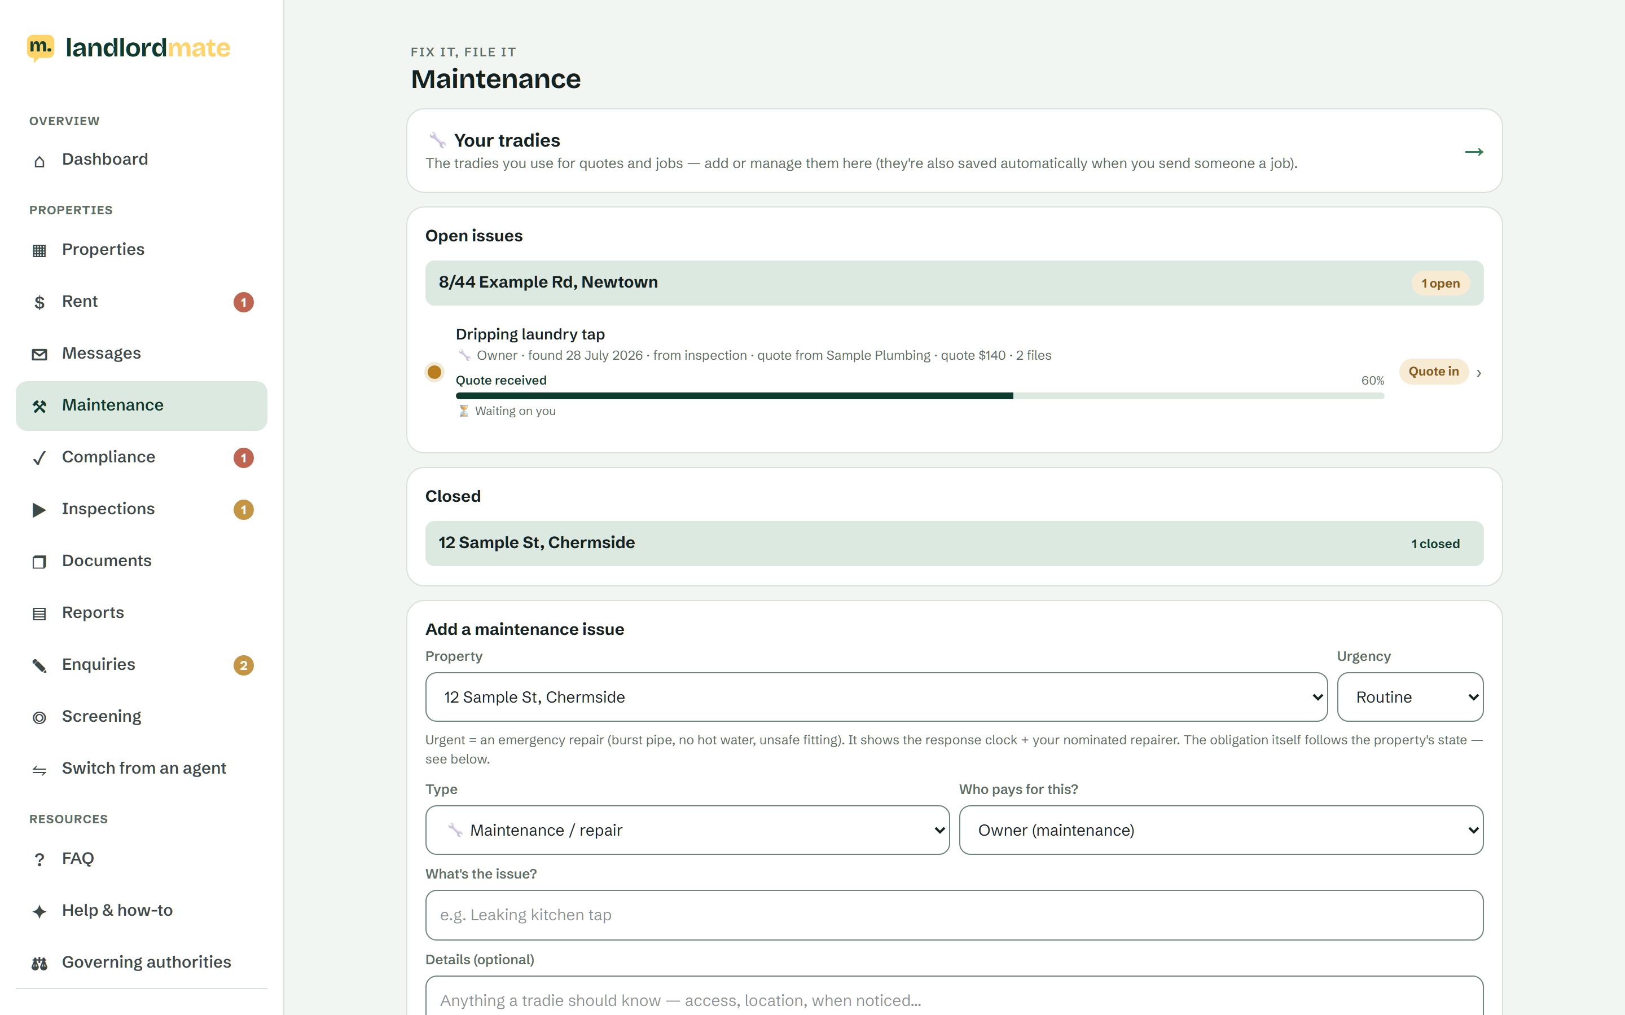Open Messages in sidebar
This screenshot has width=1625, height=1015.
pyautogui.click(x=141, y=354)
